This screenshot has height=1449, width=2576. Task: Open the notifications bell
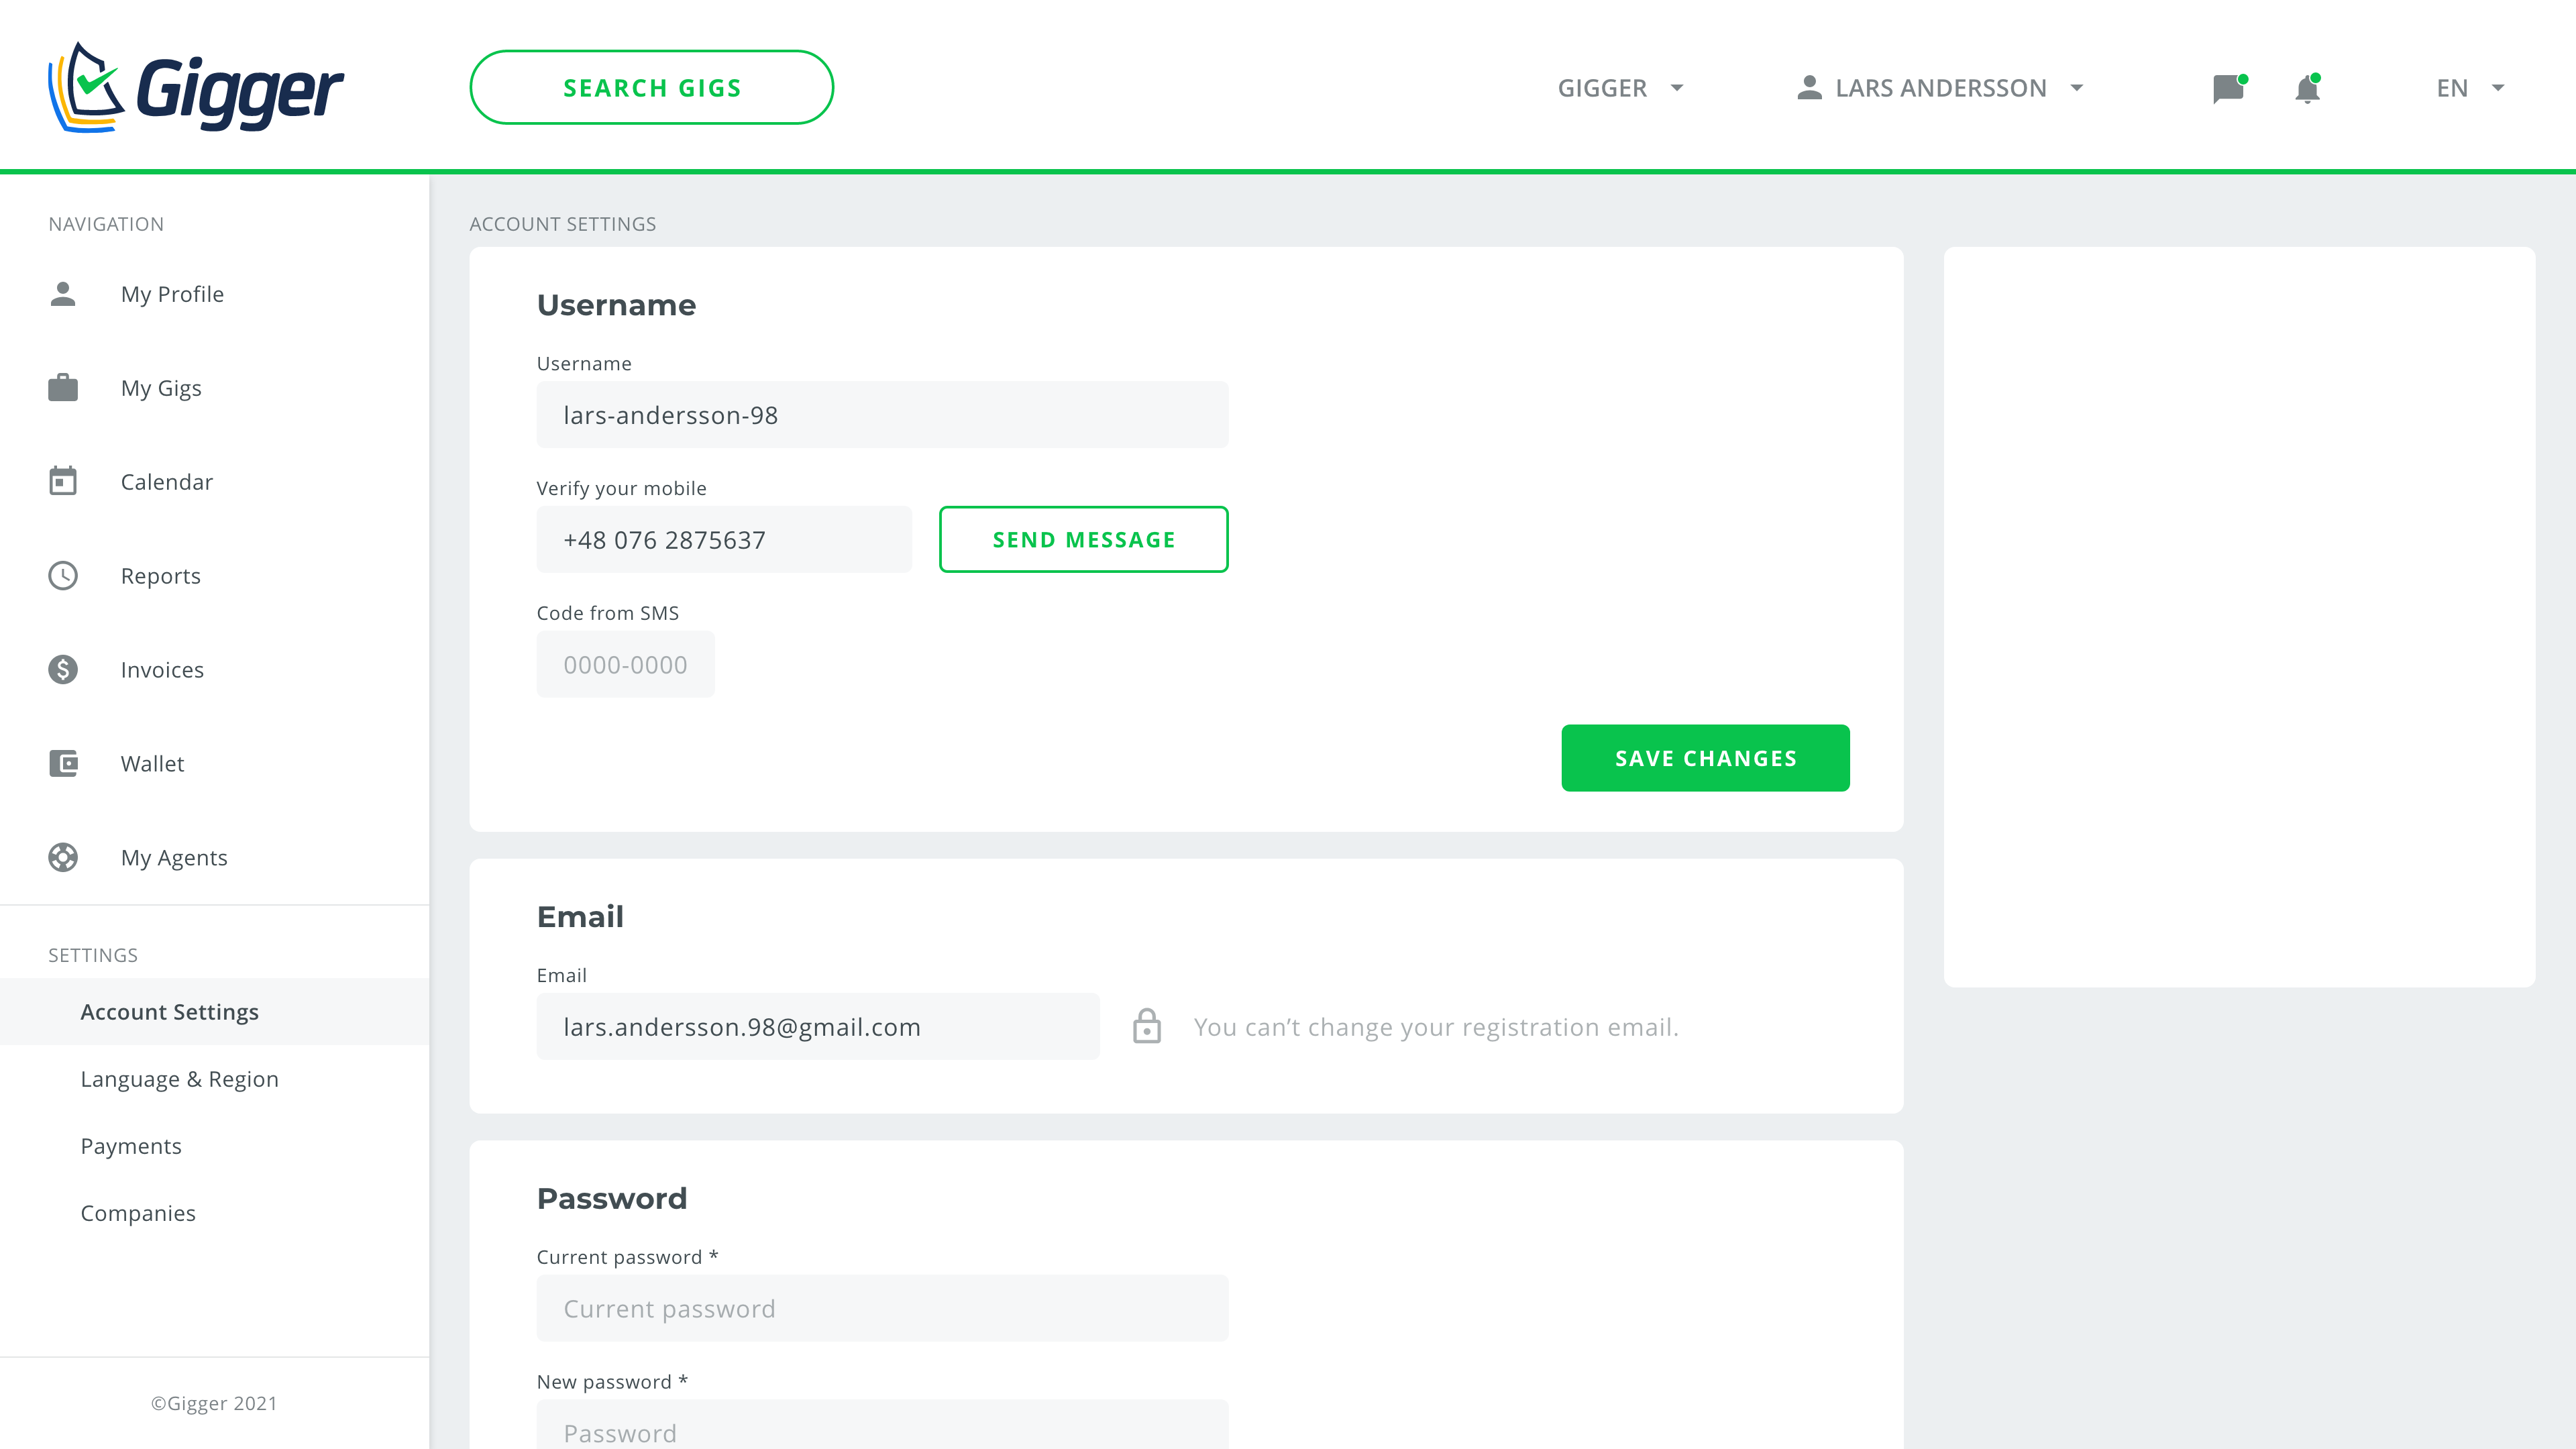2307,88
